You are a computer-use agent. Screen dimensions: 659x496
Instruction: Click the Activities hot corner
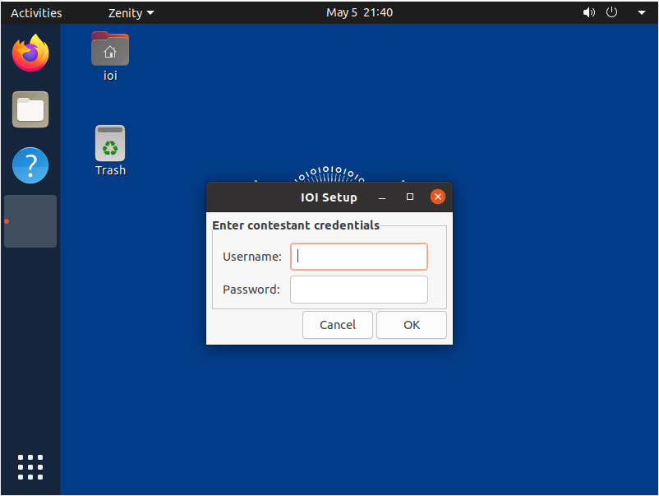pos(35,12)
